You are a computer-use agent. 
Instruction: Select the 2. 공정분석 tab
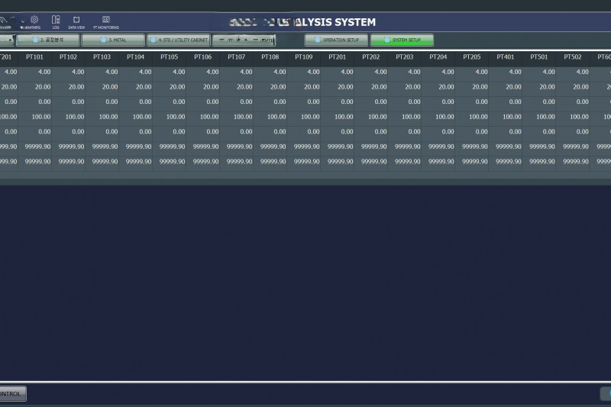[47, 40]
